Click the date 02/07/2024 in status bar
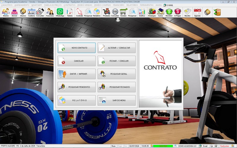237x148 pixels. (x=134, y=146)
